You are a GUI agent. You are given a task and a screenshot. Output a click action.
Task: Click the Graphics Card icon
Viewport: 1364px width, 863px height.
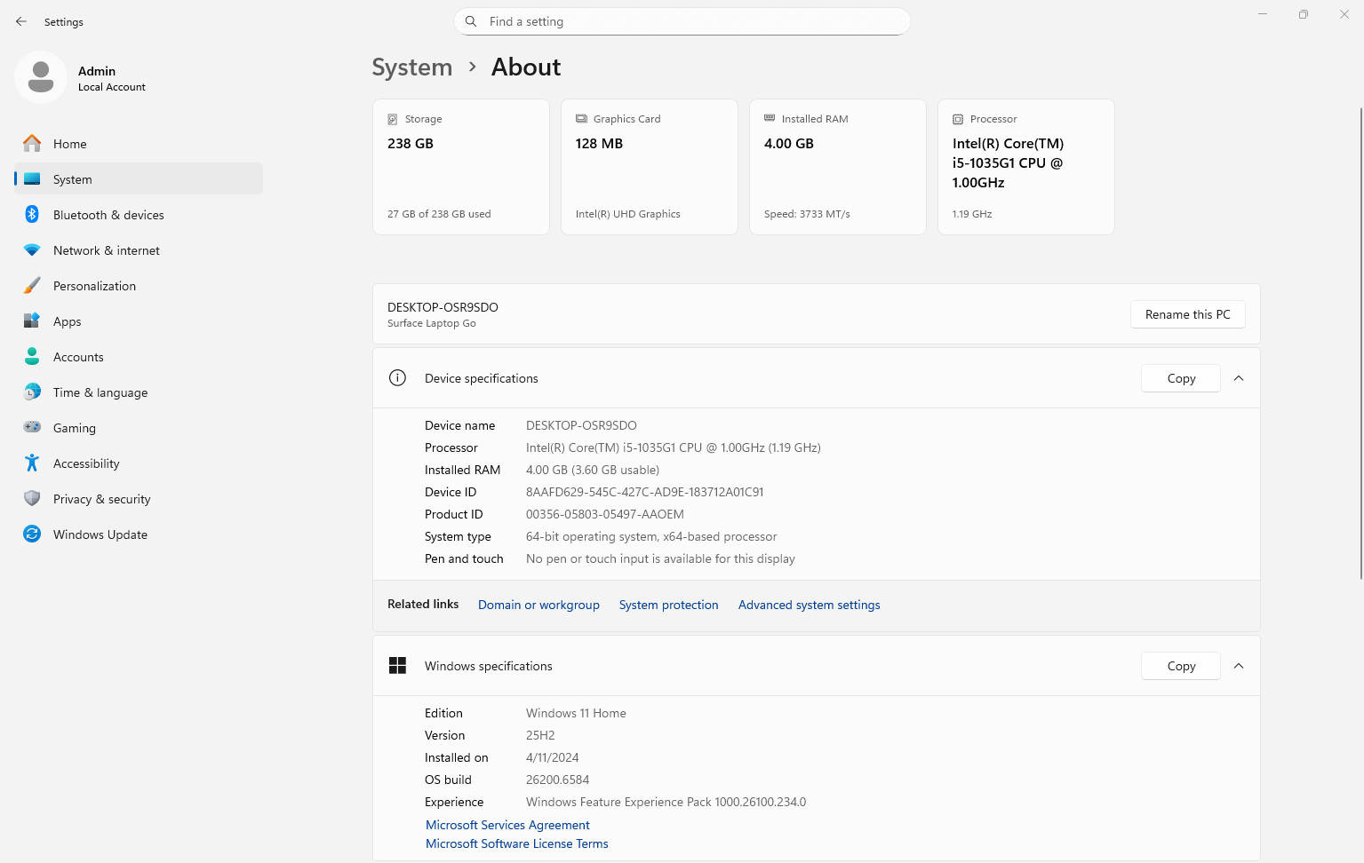[x=581, y=119]
